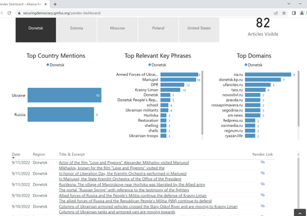307x216 pixels.
Task: Click the scroll-to-top arrow button
Action: point(300,213)
